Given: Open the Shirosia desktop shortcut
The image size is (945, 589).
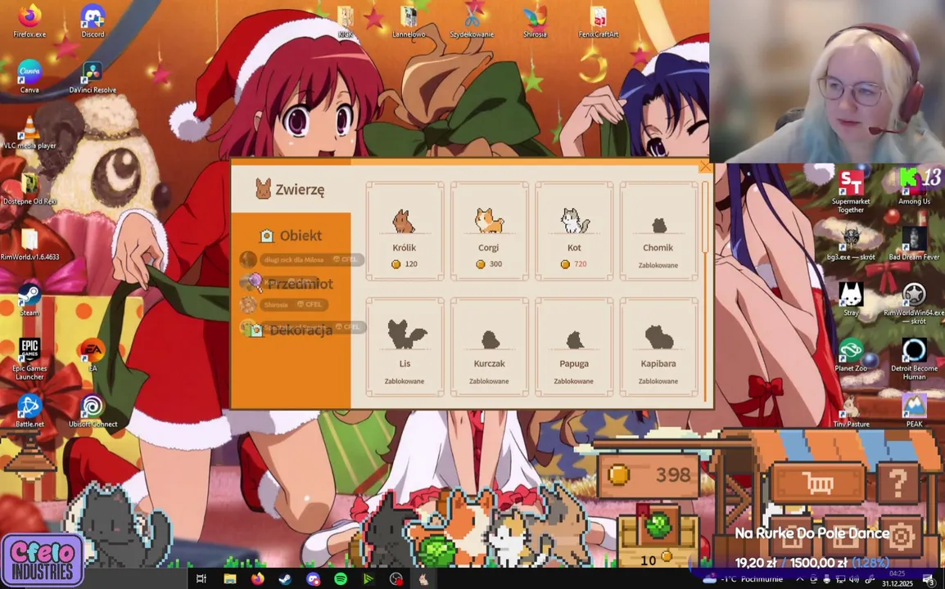Looking at the screenshot, I should (535, 20).
